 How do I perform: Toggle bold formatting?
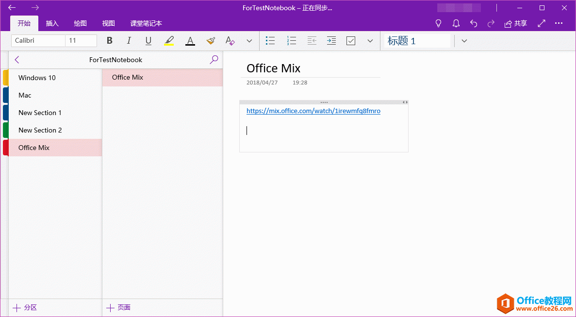tap(109, 40)
